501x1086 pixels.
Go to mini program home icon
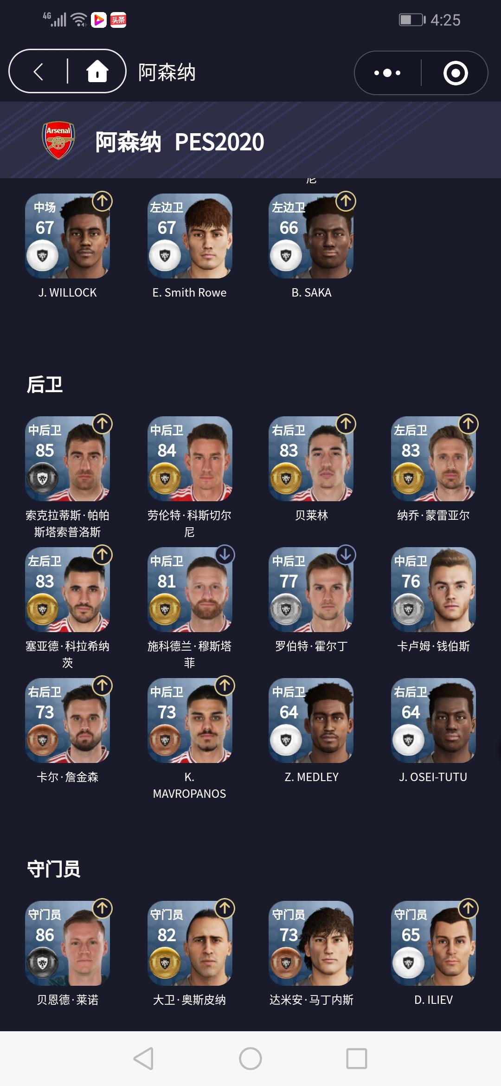coord(97,71)
